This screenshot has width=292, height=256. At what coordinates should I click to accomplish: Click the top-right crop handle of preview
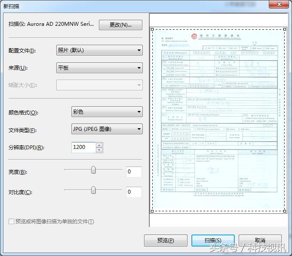[285, 29]
